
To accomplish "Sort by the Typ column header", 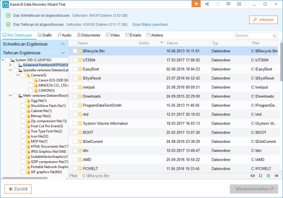I will tap(229, 43).
